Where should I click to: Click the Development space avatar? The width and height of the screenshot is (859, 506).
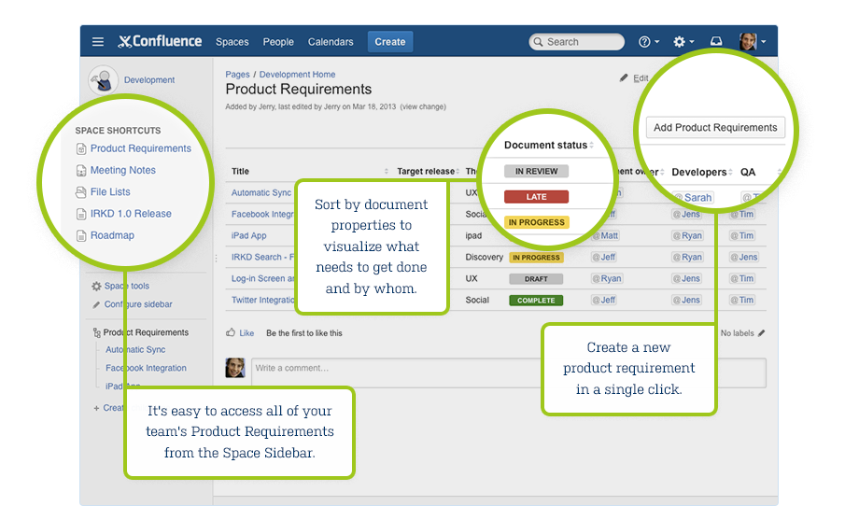point(102,80)
